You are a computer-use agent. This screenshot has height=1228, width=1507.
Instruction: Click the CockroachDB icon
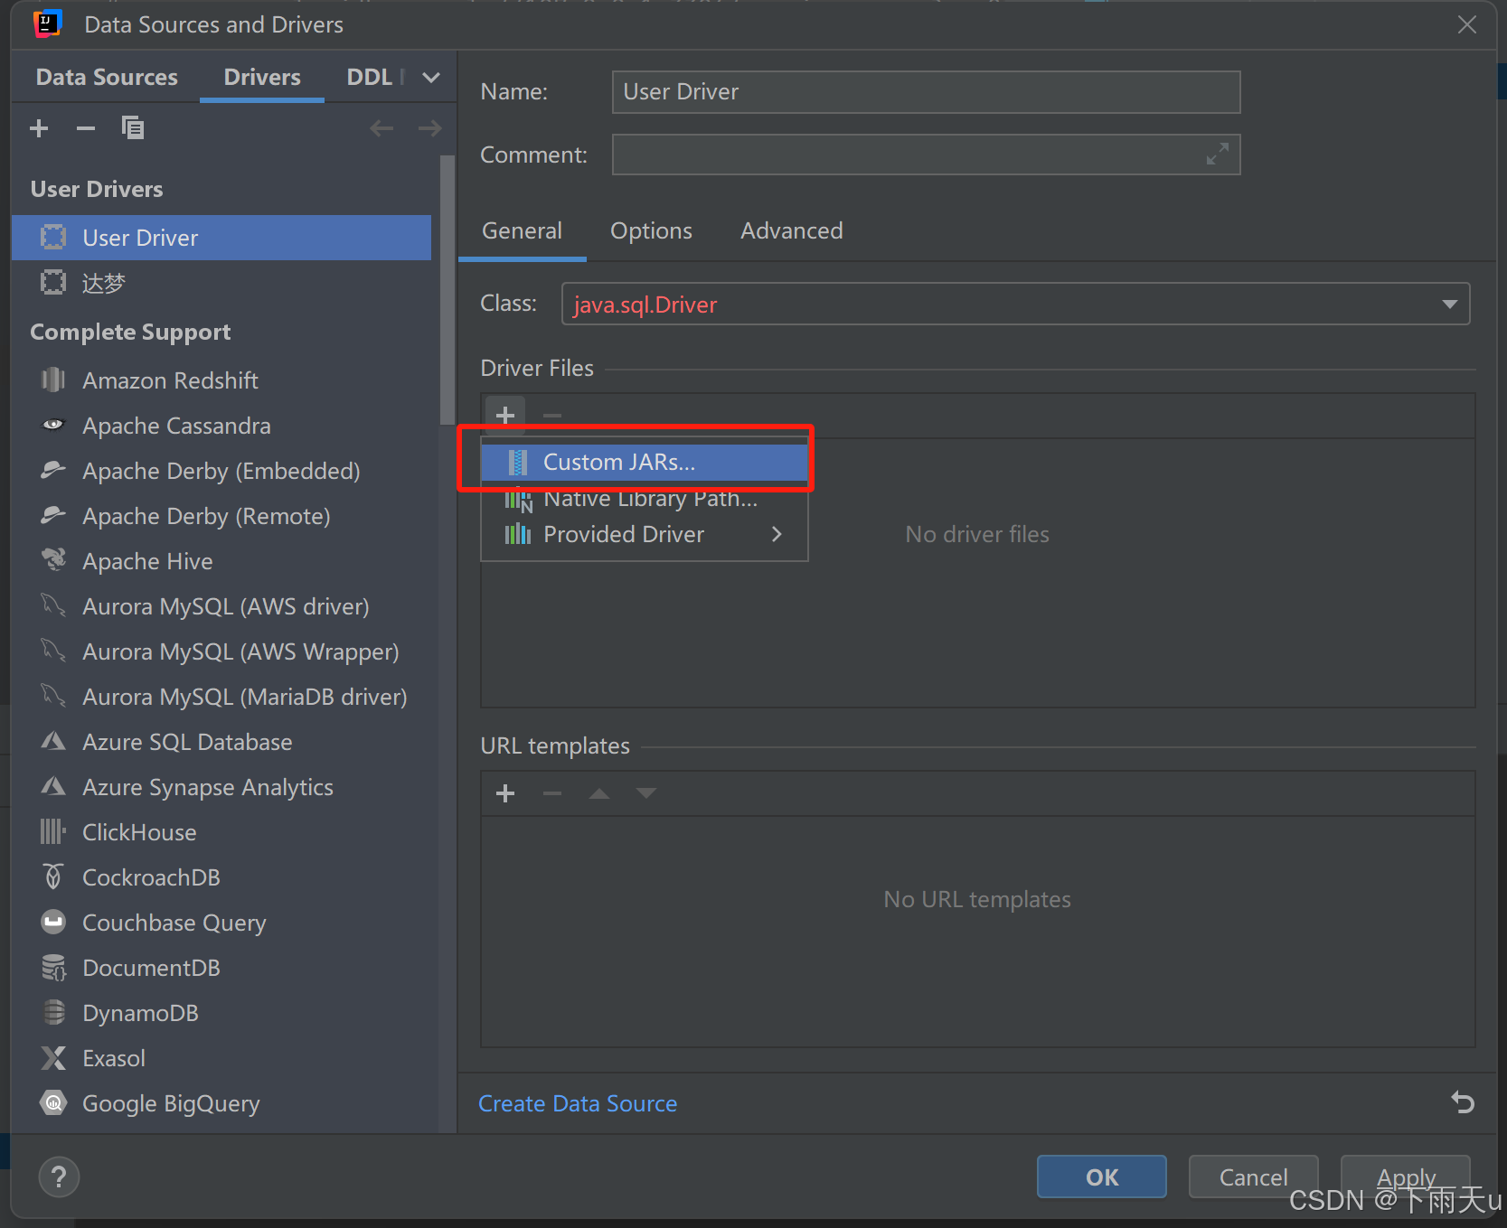tap(53, 876)
